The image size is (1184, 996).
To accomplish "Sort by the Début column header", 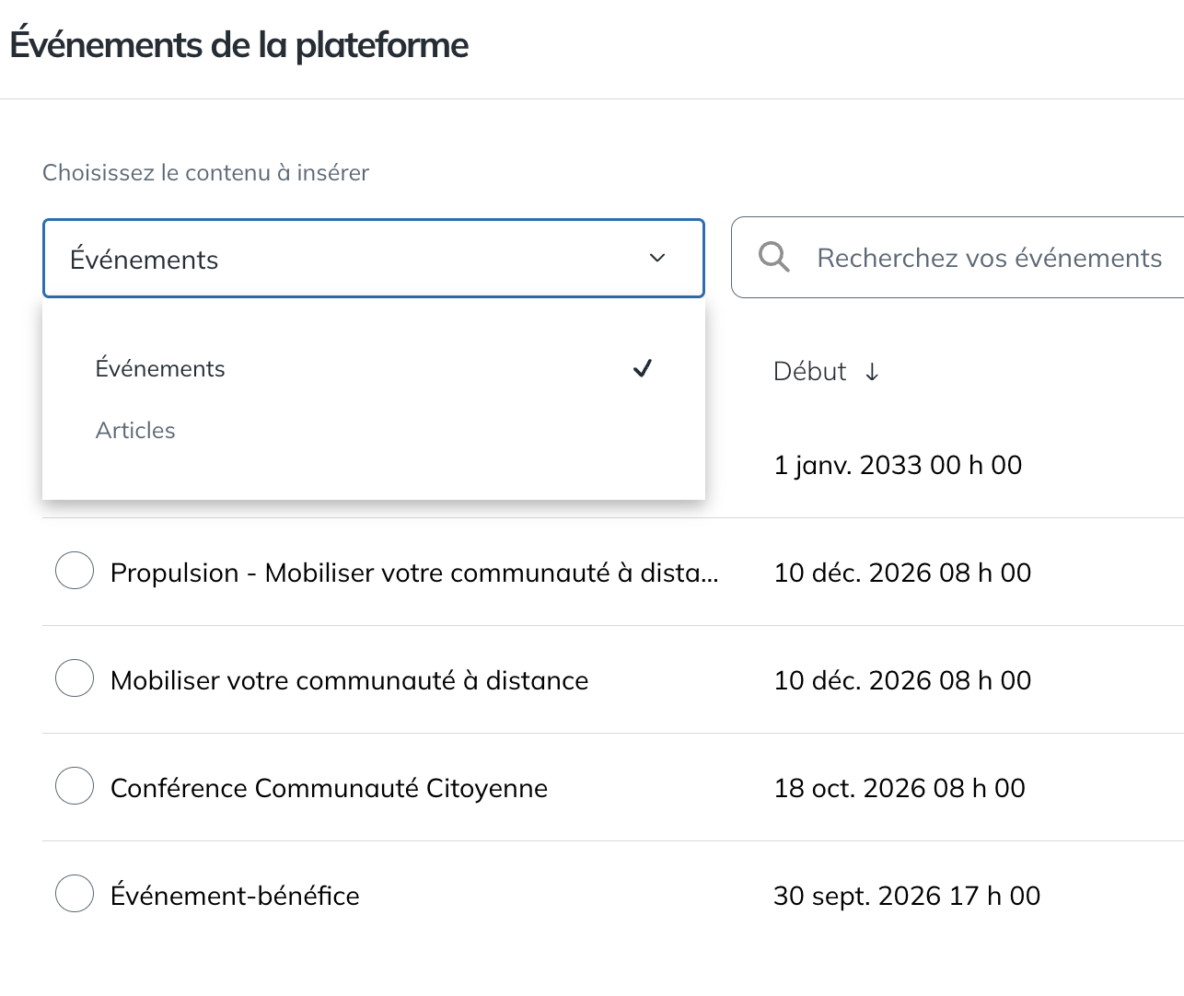I will [x=809, y=371].
